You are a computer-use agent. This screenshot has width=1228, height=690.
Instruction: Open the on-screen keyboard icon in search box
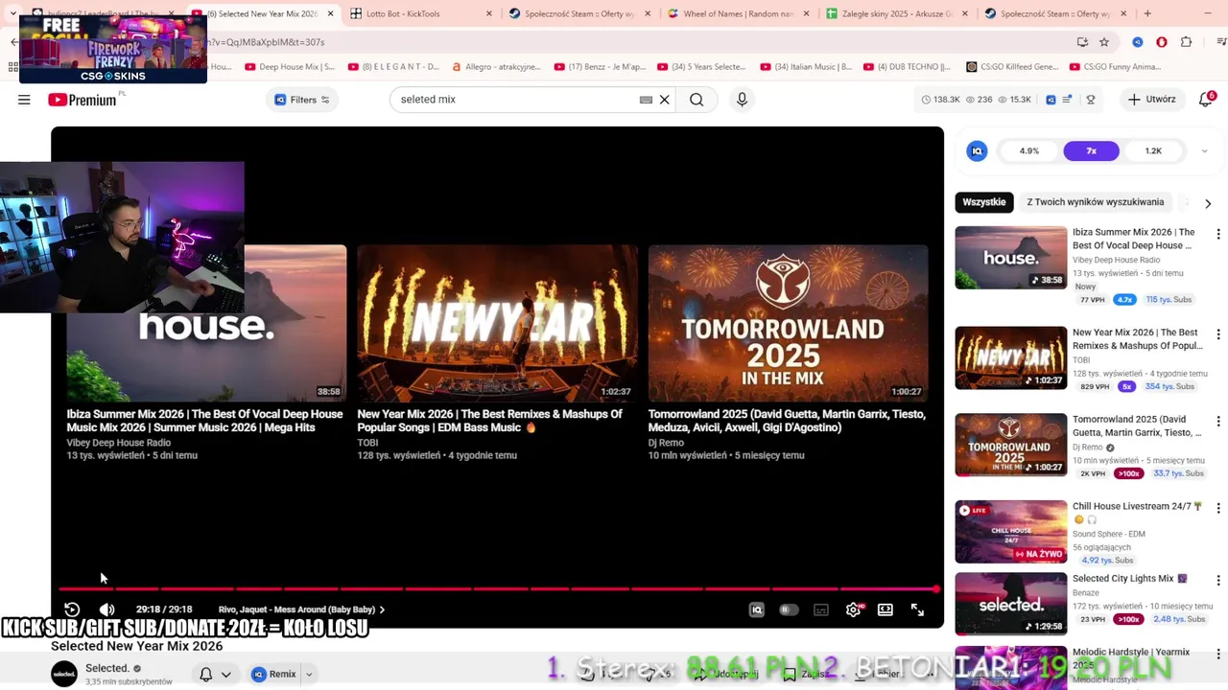tap(646, 100)
